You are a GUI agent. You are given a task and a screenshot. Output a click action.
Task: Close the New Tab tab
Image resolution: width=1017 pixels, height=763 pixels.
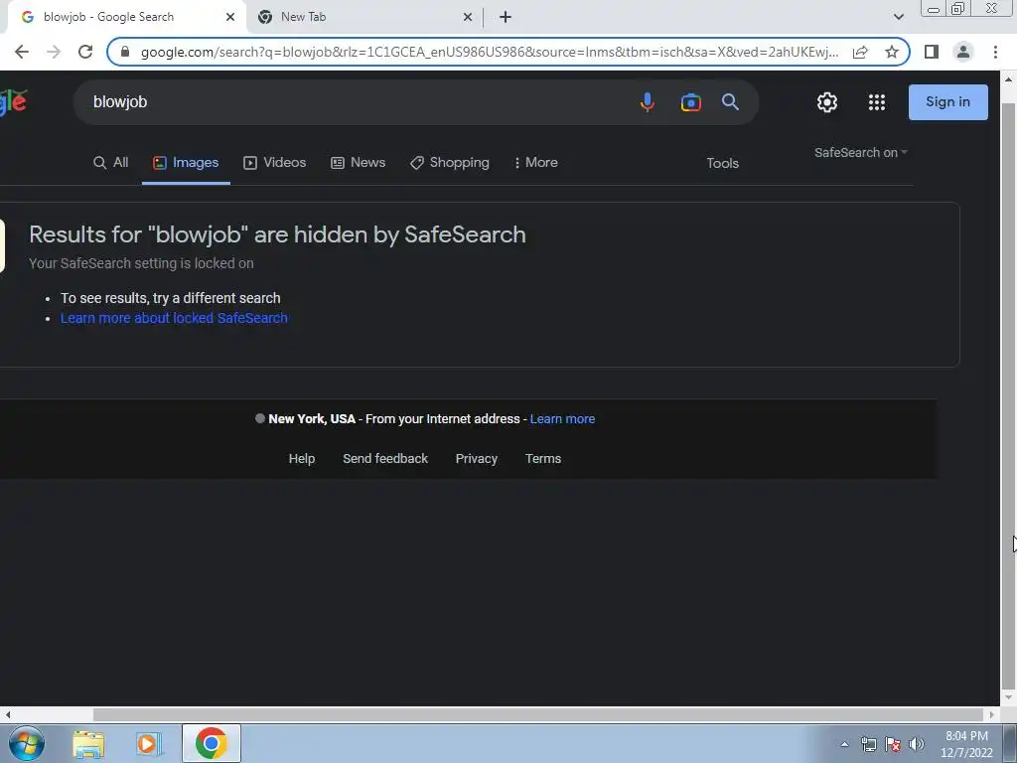(468, 17)
